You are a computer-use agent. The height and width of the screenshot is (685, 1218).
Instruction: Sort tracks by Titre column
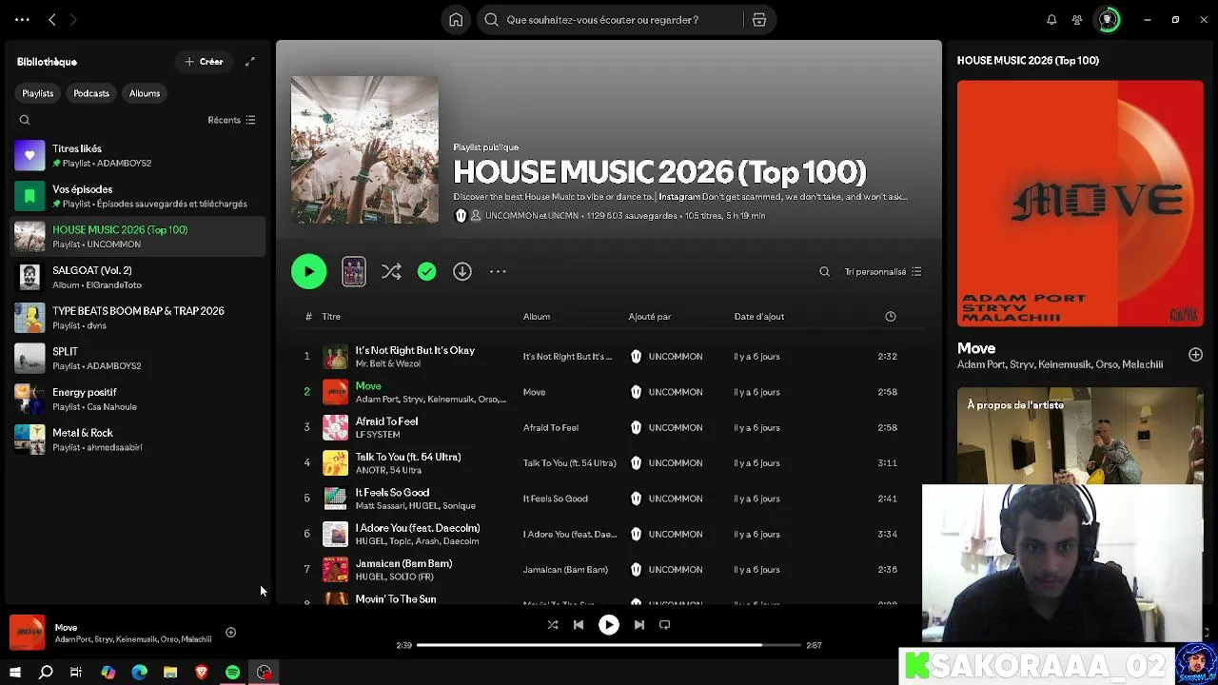(x=331, y=317)
